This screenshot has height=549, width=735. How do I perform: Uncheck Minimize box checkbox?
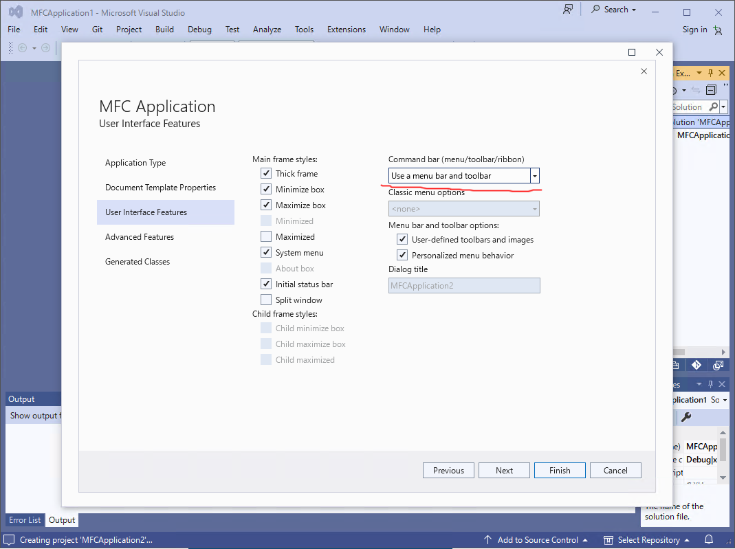coord(266,189)
